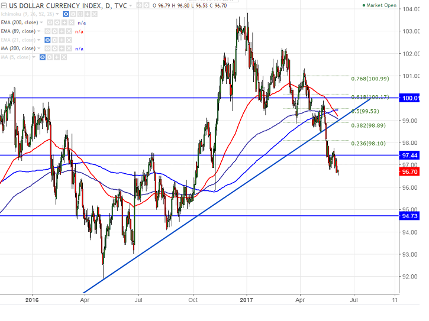
Task: Click the EMA (200, close) legend label
Action: click(20, 22)
